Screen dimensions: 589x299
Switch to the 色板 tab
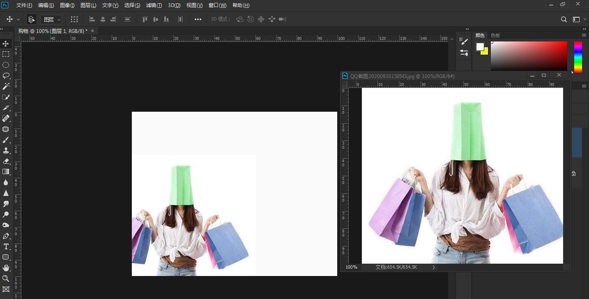(x=495, y=35)
